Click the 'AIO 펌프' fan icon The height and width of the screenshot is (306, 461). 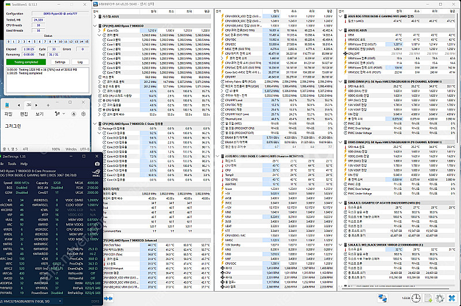(222, 286)
